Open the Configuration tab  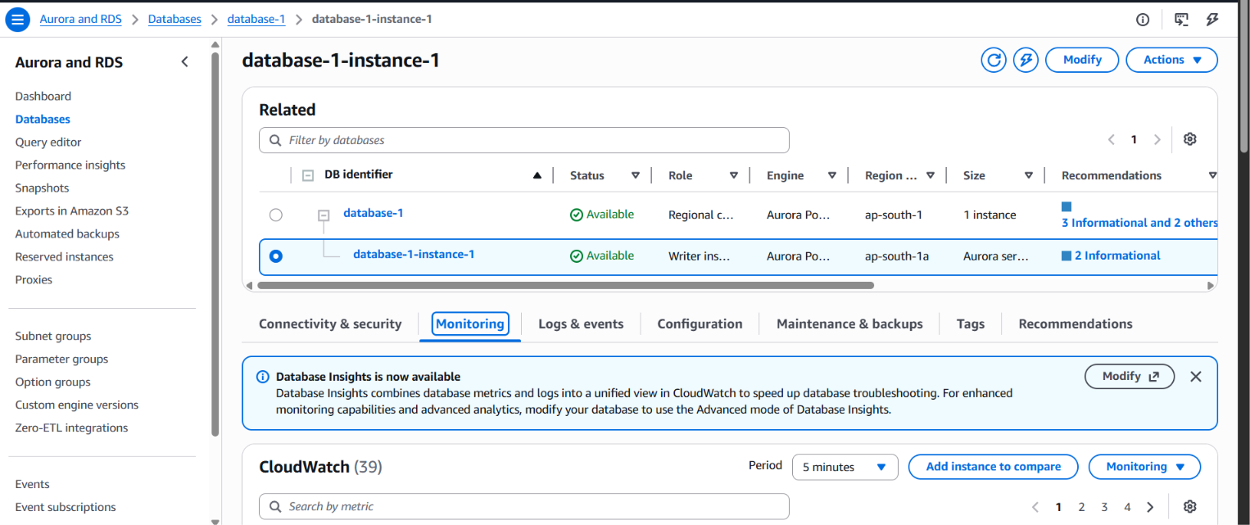click(700, 324)
